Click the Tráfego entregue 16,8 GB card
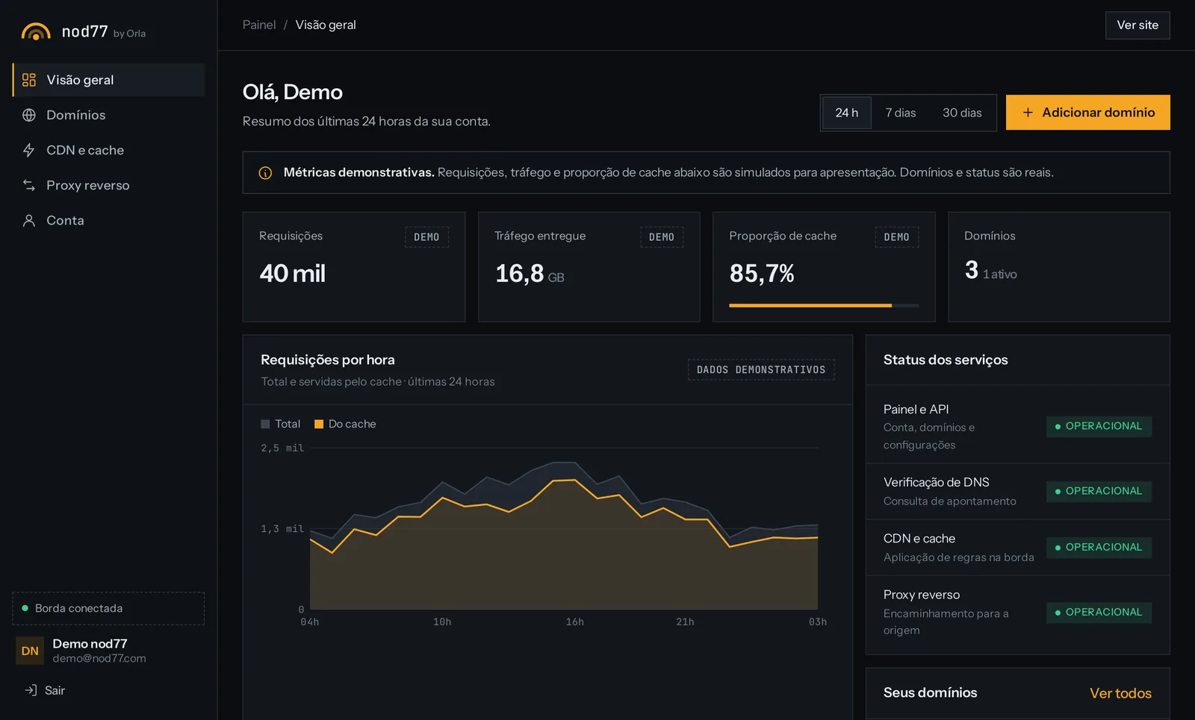This screenshot has height=720, width=1195. [x=589, y=267]
